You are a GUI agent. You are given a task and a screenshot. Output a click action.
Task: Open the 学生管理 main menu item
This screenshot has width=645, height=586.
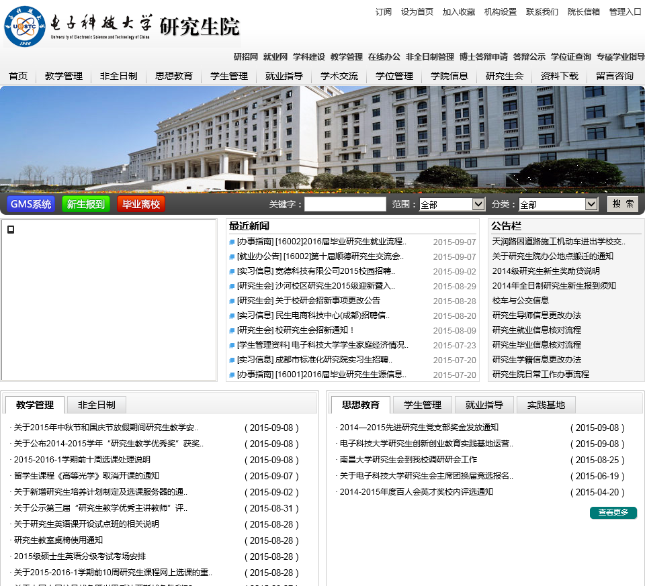(x=229, y=76)
